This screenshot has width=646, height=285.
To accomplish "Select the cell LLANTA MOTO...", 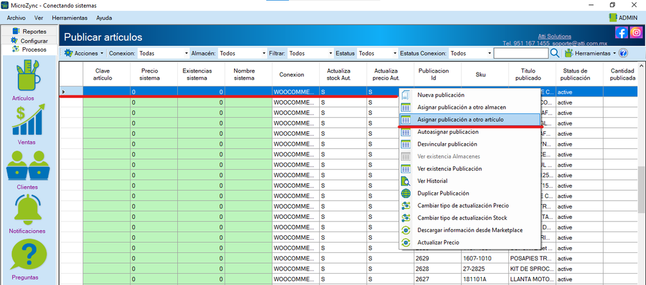I will pyautogui.click(x=532, y=279).
